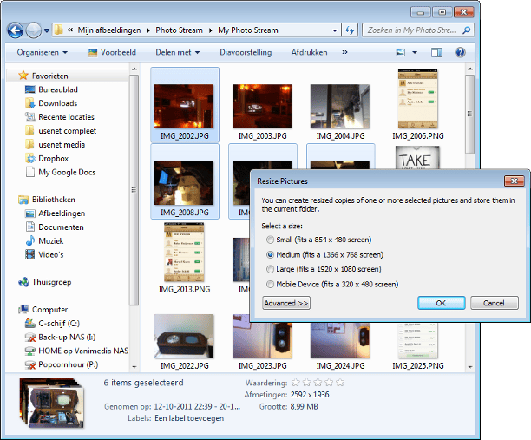531x440 pixels.
Task: Open C-schijf (C:) drive
Action: [52, 324]
